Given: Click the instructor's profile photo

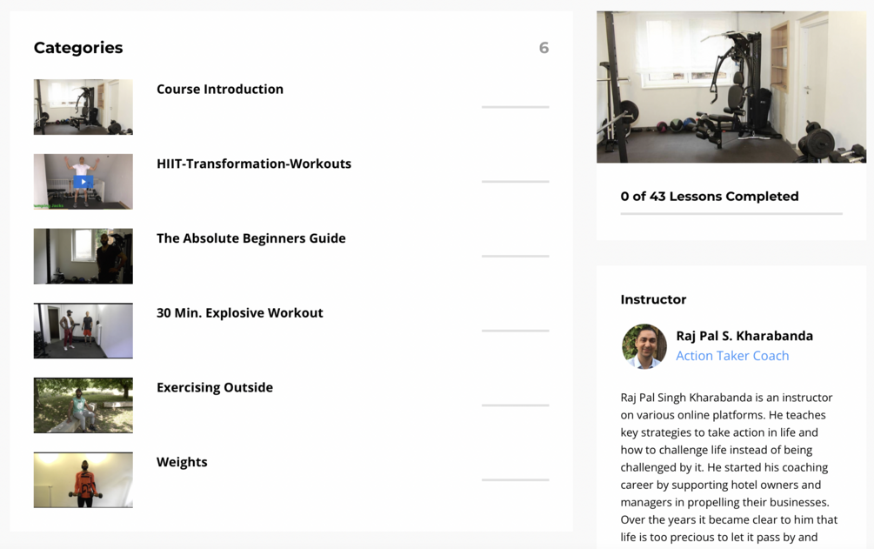Looking at the screenshot, I should [x=644, y=345].
